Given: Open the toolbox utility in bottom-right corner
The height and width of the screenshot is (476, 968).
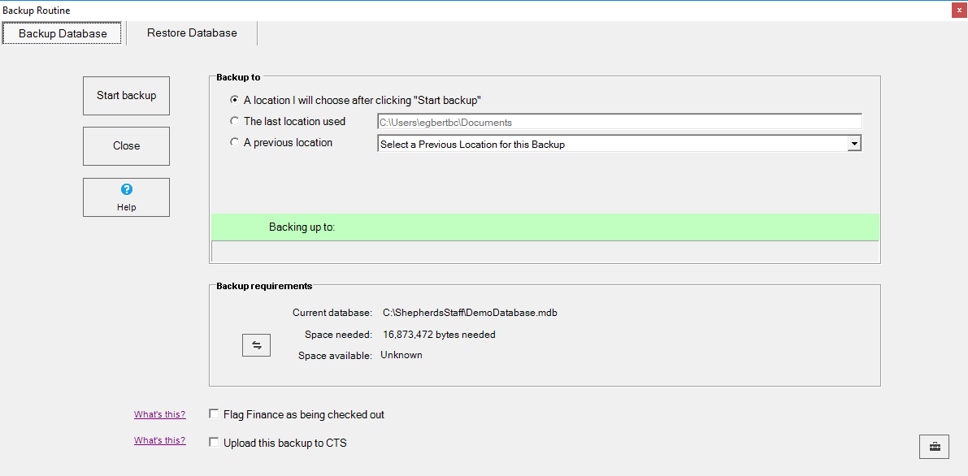Looking at the screenshot, I should 934,446.
